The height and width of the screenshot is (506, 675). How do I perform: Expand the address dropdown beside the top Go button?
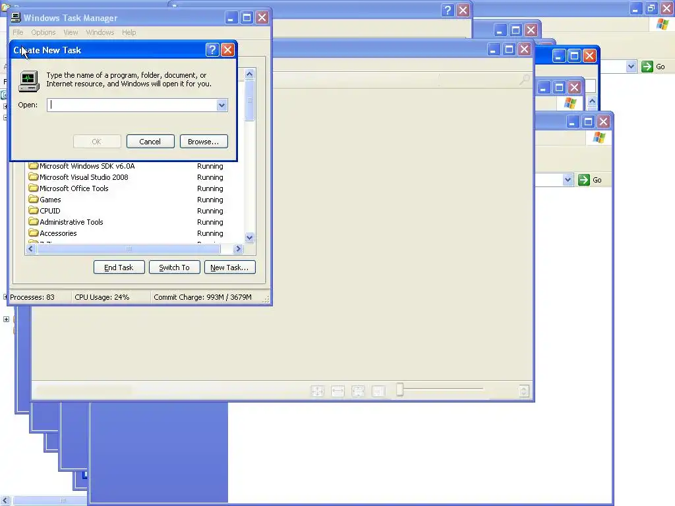pyautogui.click(x=631, y=67)
